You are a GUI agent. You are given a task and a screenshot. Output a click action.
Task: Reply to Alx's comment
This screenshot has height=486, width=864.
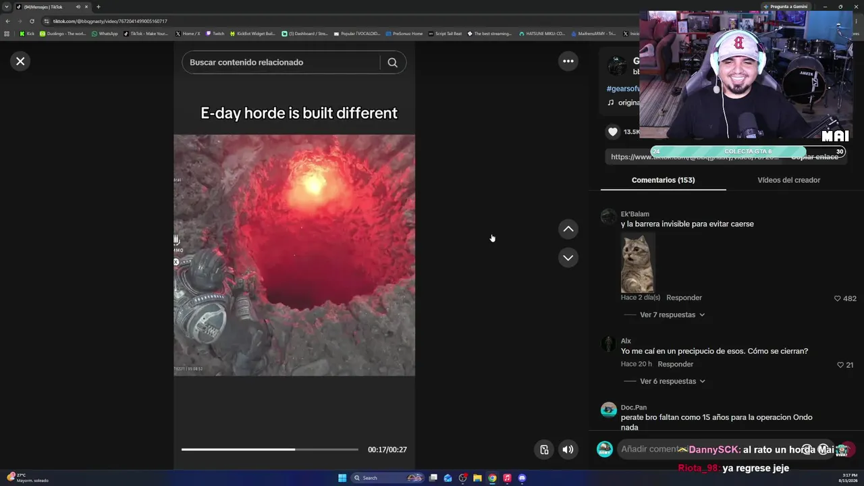tap(675, 364)
